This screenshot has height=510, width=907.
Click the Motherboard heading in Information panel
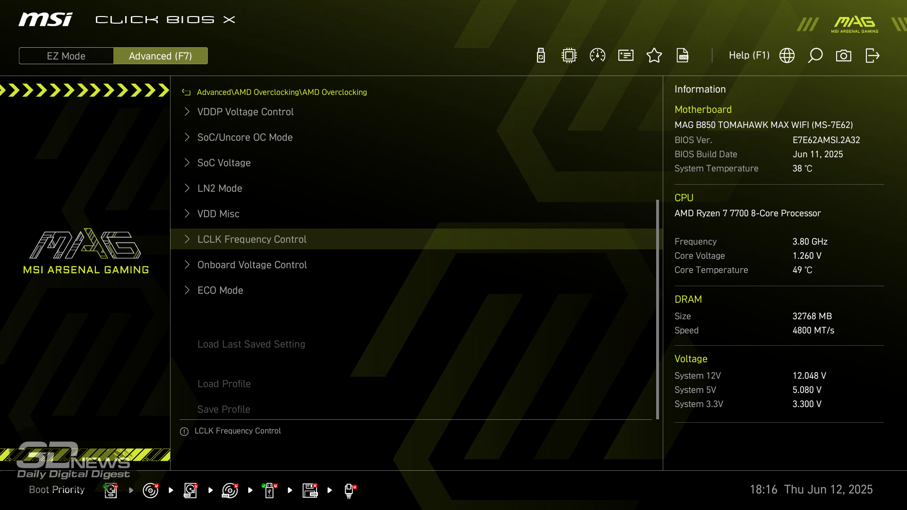click(x=703, y=110)
